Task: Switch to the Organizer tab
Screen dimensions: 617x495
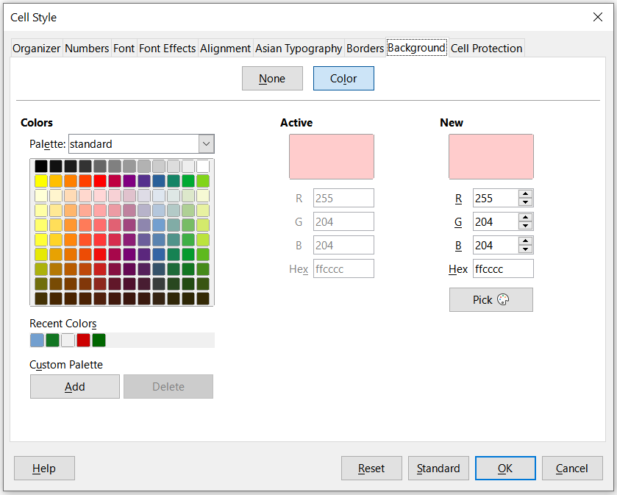Action: pos(36,49)
